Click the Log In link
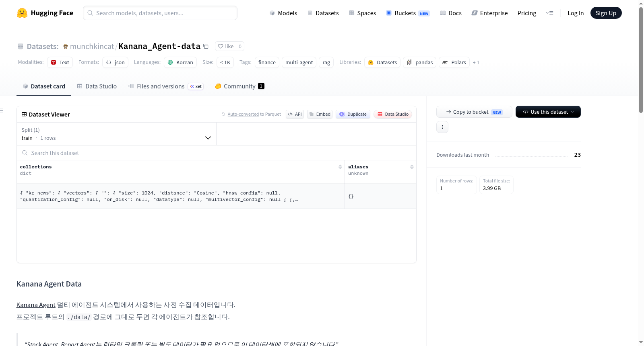This screenshot has height=346, width=644. tap(576, 13)
